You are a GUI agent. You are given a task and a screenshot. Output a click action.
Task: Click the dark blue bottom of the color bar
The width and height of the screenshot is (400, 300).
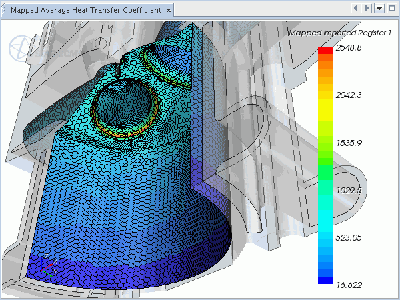[x=325, y=280]
